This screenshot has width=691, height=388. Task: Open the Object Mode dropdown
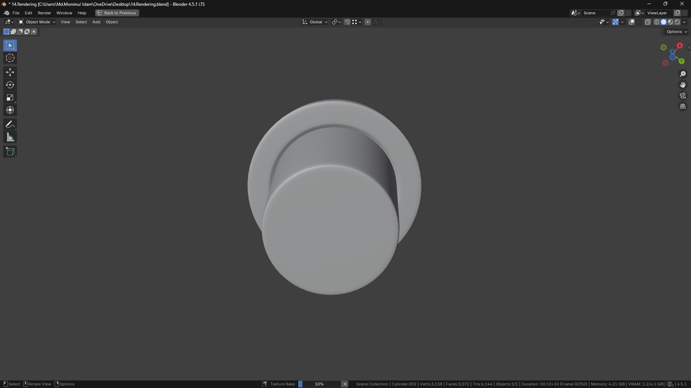(37, 22)
